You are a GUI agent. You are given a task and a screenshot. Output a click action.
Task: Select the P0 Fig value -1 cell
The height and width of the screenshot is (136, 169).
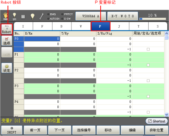pos(114,49)
